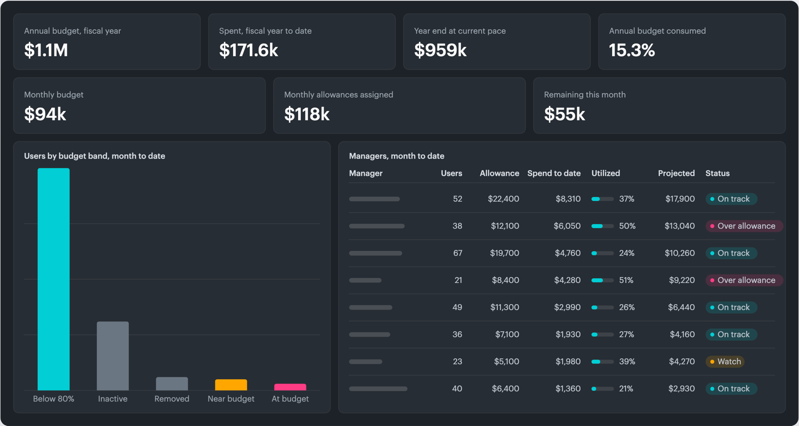Click the 39% utilization progress bar
The height and width of the screenshot is (426, 799).
click(x=602, y=362)
